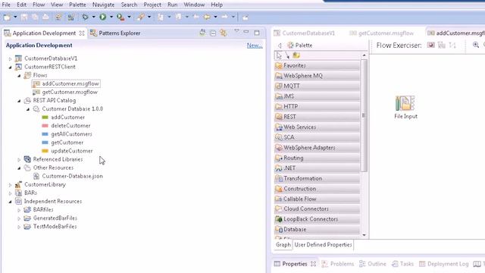
Task: Expand the Transformation palette drawer
Action: (317, 178)
